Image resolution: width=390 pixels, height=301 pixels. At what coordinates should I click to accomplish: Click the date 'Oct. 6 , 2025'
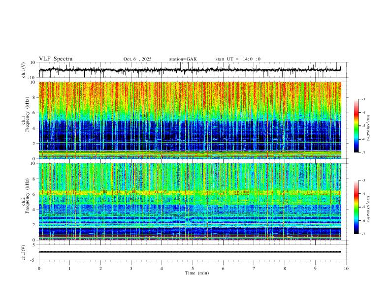137,59
